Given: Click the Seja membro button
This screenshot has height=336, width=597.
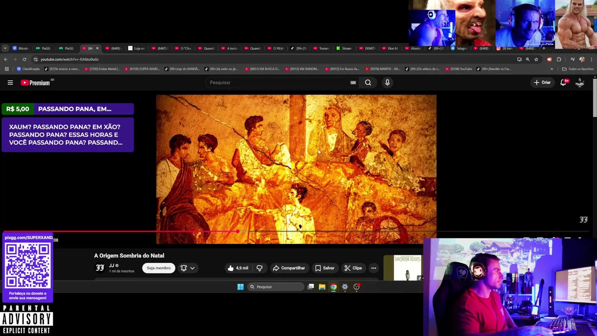Looking at the screenshot, I should click(159, 268).
